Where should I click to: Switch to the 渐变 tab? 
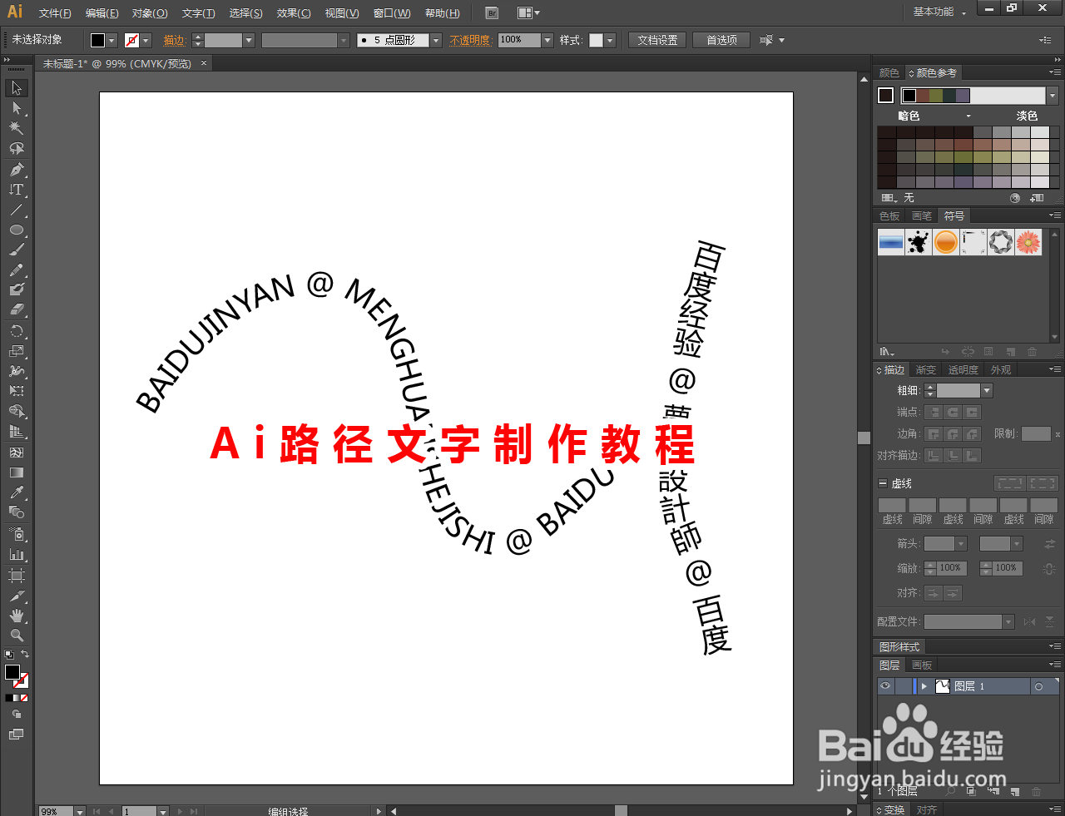click(926, 369)
